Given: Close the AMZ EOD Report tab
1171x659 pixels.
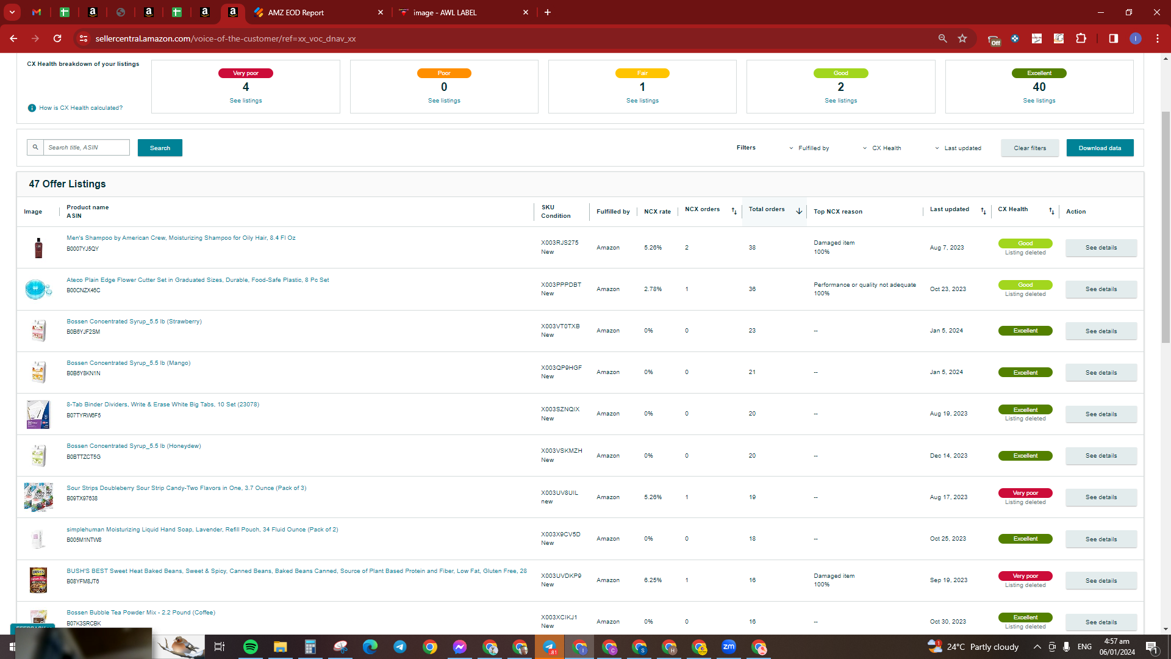Looking at the screenshot, I should (x=381, y=12).
